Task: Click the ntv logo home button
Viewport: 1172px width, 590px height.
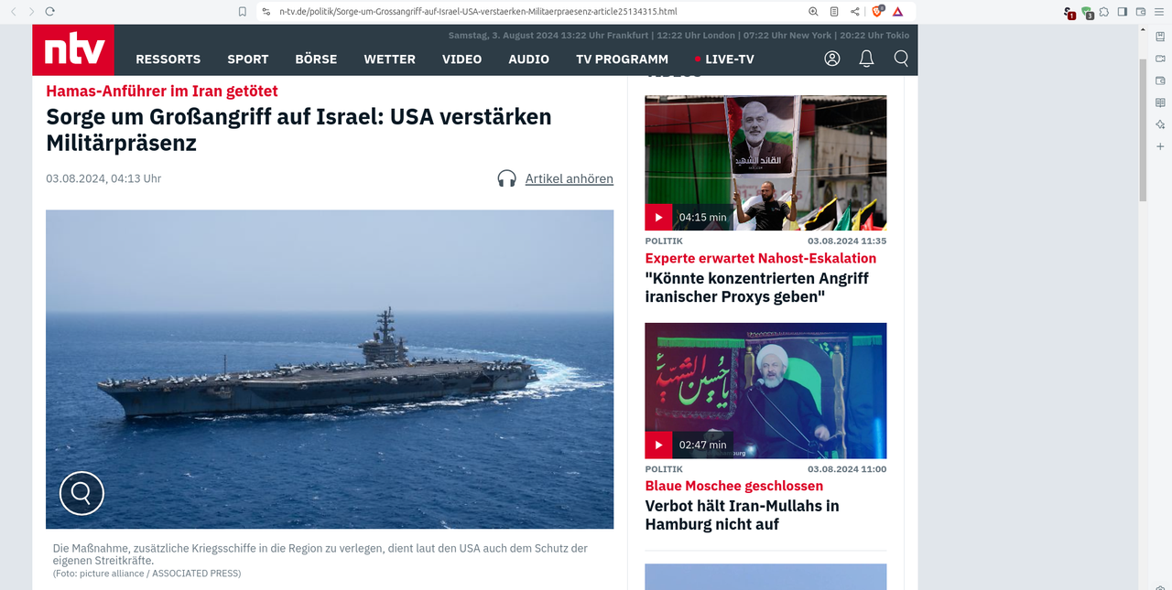Action: coord(73,49)
